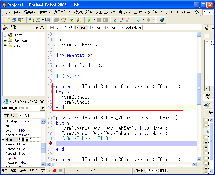Close the Unit2 tab via its X box

[x=92, y=28]
